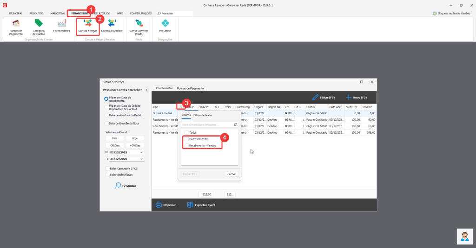476x248 pixels.
Task: Expand the end date 31/12/2025 dropdown
Action: (141, 159)
